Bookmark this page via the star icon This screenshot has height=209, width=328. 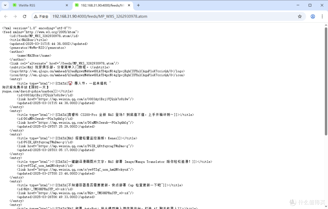[300, 16]
